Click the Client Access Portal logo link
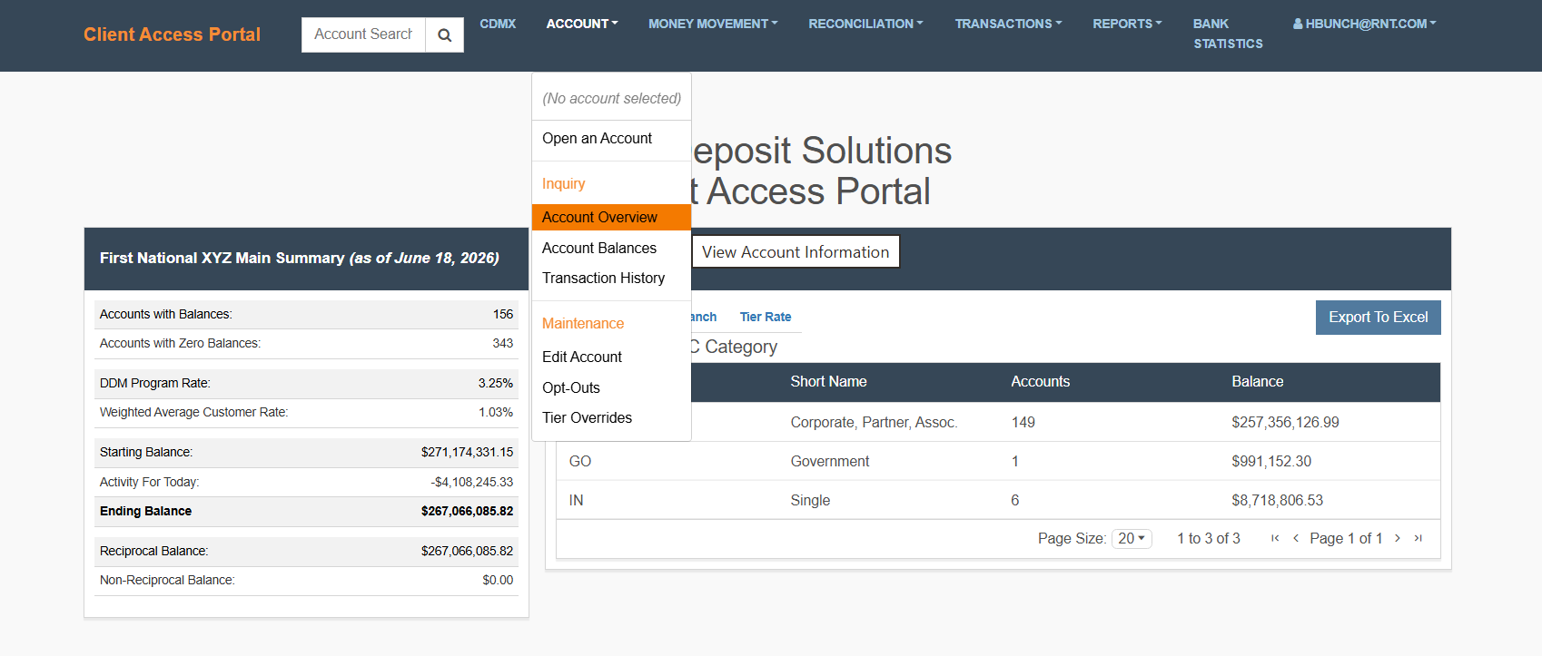 tap(172, 34)
